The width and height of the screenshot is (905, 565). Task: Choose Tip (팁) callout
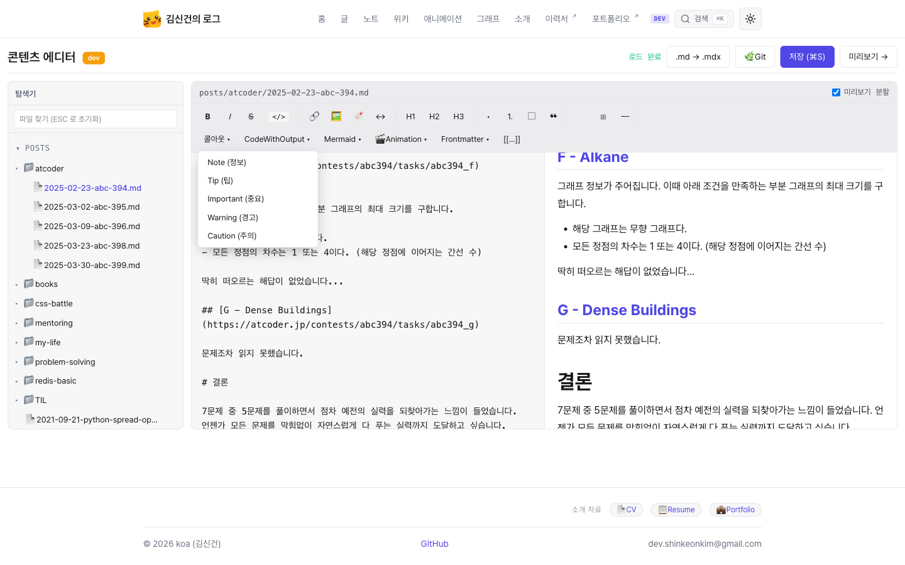258,181
